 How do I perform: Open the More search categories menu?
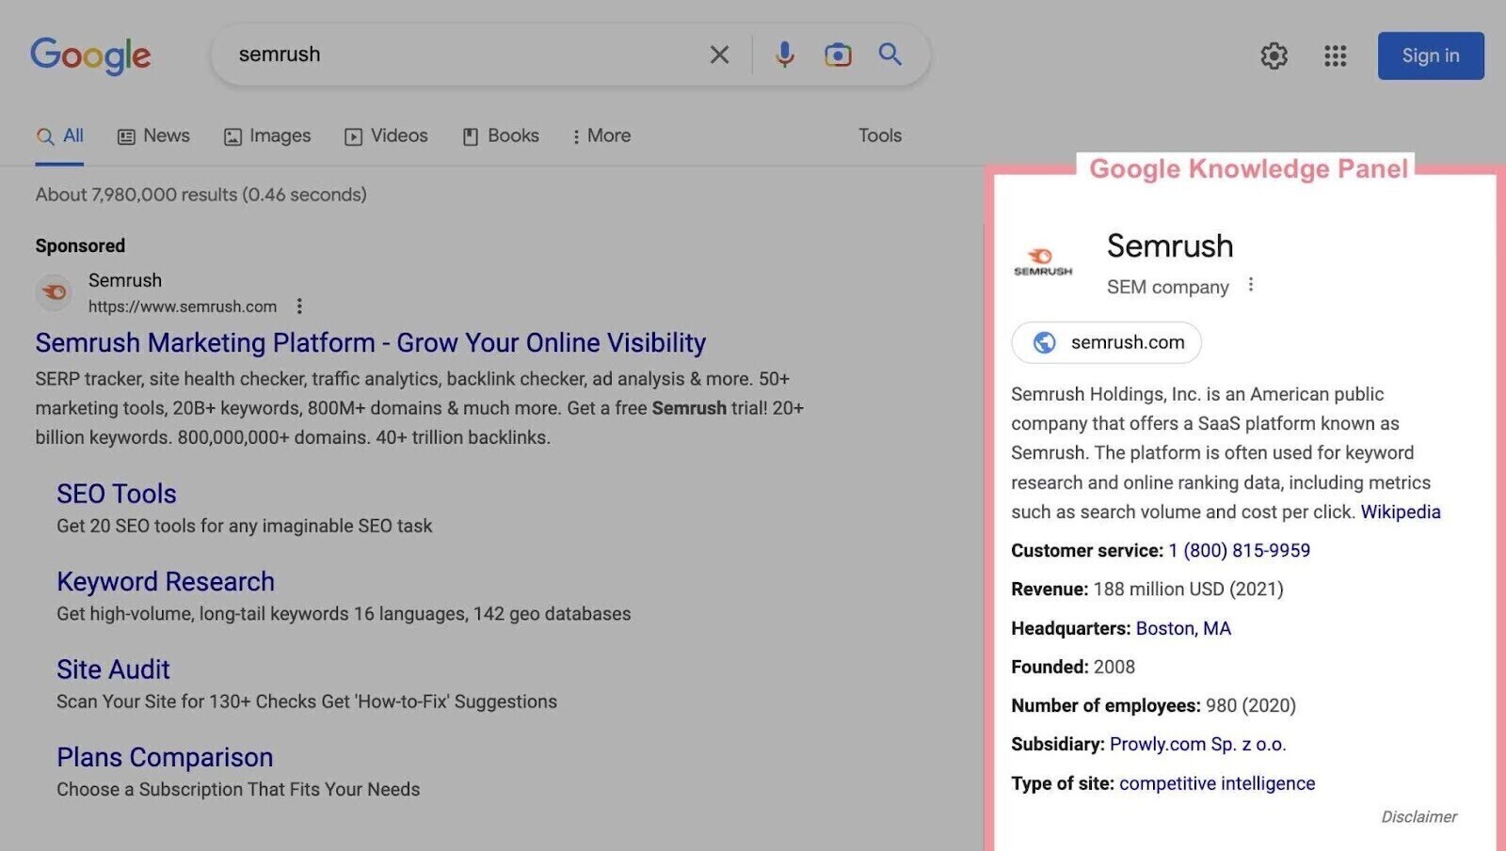click(x=601, y=135)
